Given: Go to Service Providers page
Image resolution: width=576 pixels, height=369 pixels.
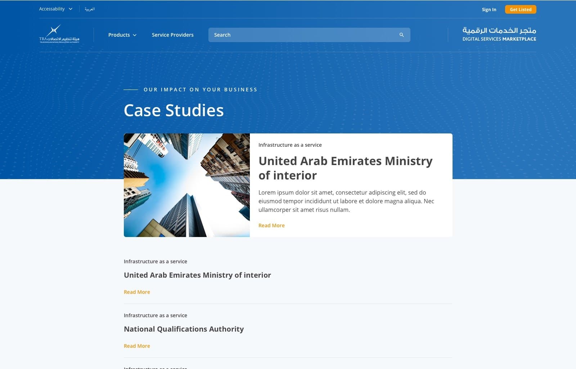Looking at the screenshot, I should (172, 35).
